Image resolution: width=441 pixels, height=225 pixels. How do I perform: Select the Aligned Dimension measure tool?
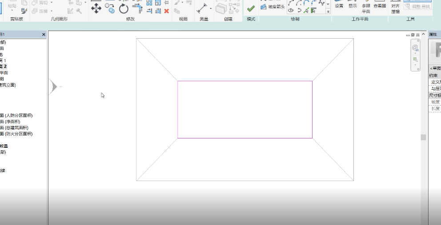point(202,8)
